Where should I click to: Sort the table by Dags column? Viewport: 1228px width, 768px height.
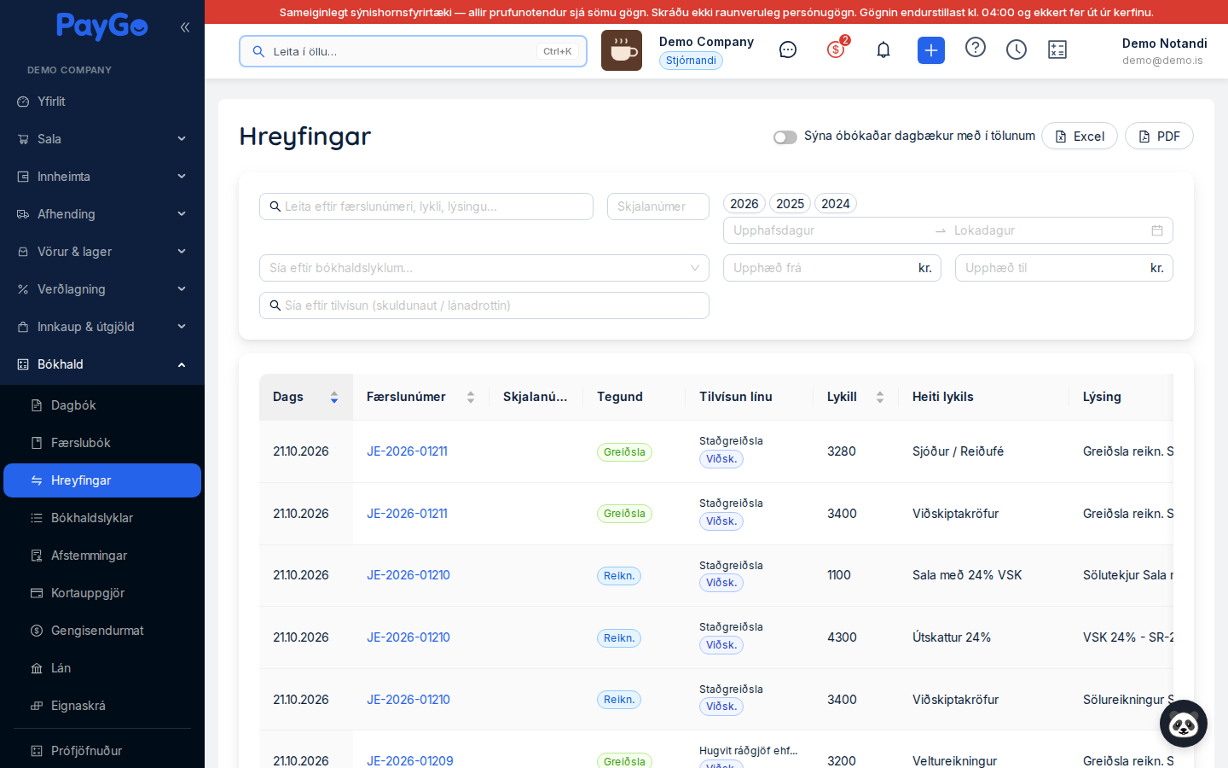tap(306, 397)
